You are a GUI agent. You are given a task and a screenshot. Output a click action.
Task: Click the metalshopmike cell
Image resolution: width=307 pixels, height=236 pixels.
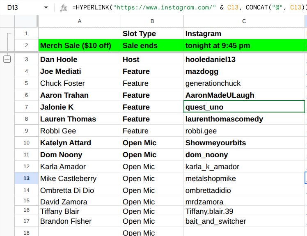(x=244, y=179)
